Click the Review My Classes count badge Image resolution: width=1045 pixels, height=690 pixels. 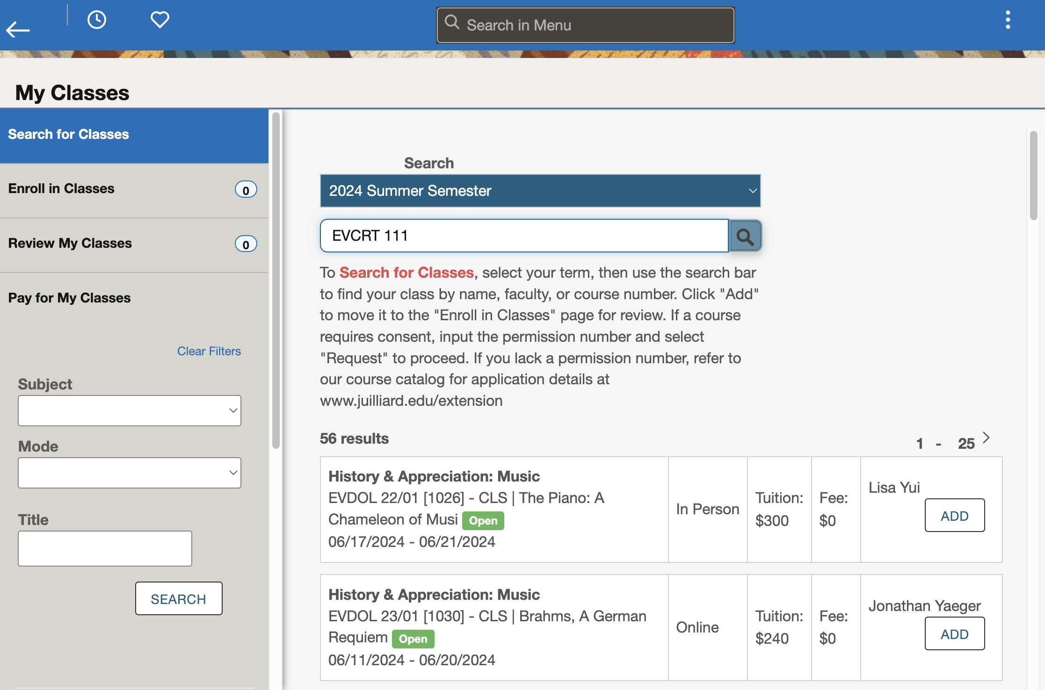pyautogui.click(x=246, y=244)
